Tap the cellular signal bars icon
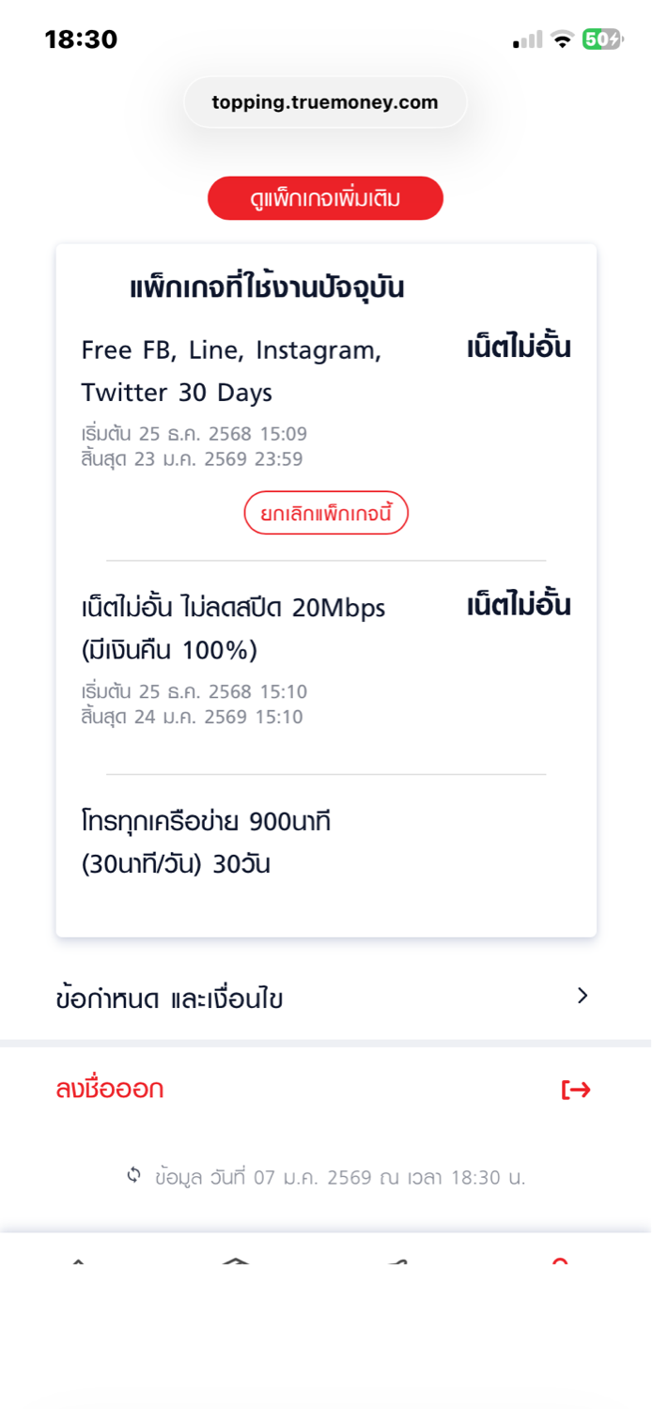Viewport: 652px width, 1409px height. pyautogui.click(x=528, y=40)
